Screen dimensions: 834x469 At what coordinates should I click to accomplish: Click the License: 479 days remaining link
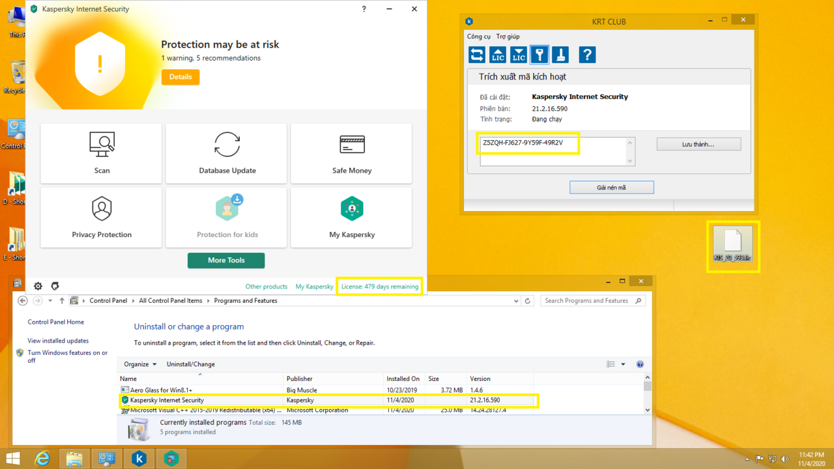tap(380, 287)
